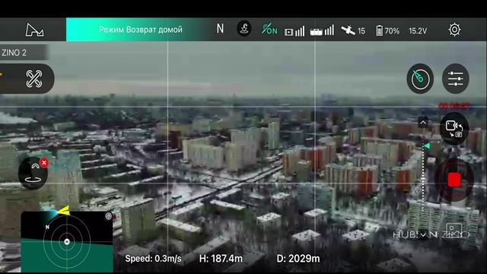Tap the yellow drone heading arrow
The width and height of the screenshot is (487, 274).
tap(64, 211)
